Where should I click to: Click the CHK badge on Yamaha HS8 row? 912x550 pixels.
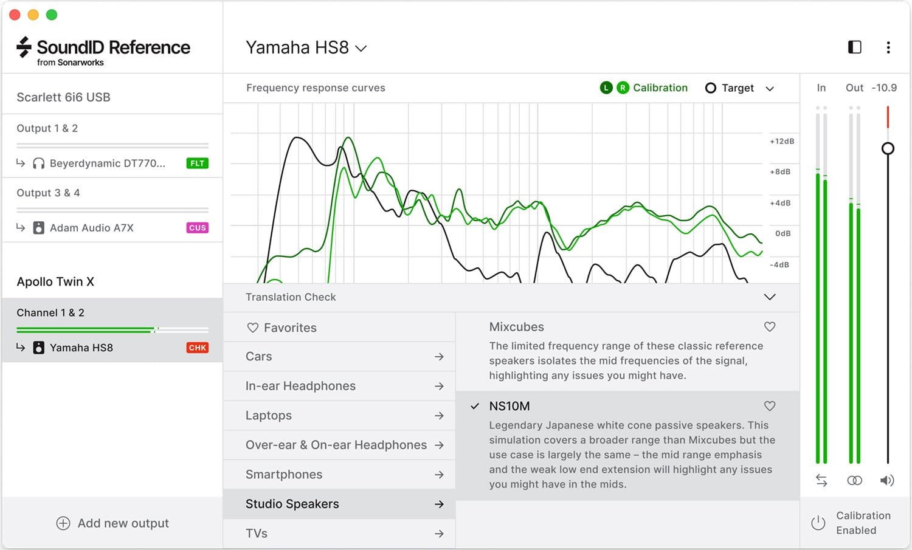[198, 348]
